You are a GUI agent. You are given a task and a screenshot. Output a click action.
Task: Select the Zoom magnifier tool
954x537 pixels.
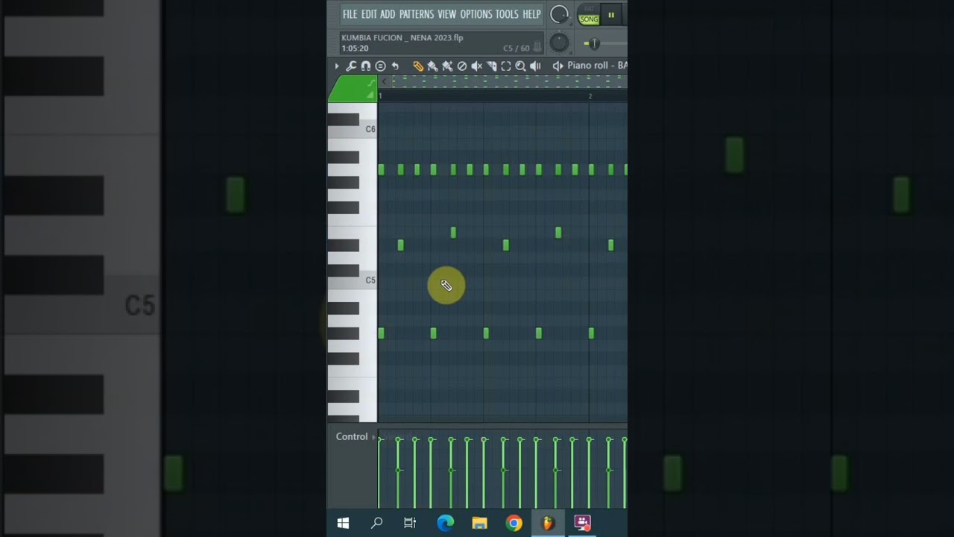pos(521,66)
